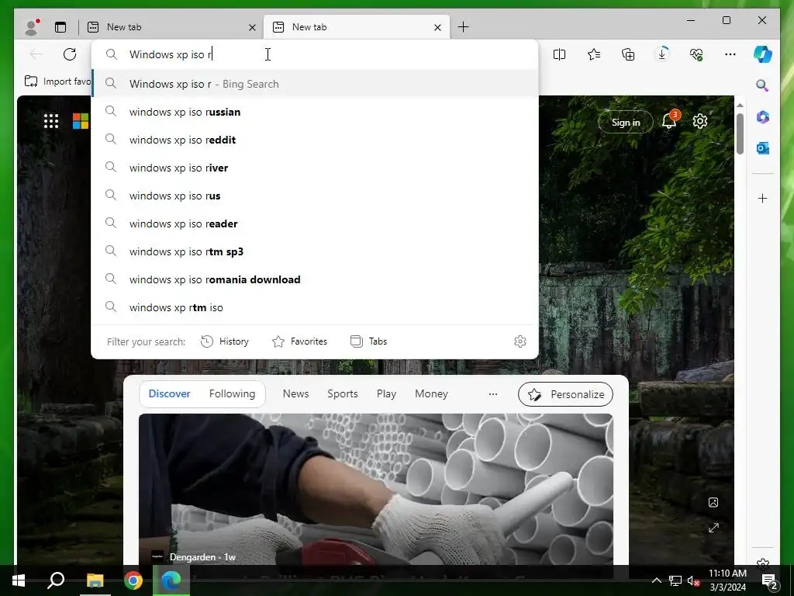Open the Dengarden PVC pipes article thumbnail
This screenshot has height=596, width=794.
click(376, 489)
